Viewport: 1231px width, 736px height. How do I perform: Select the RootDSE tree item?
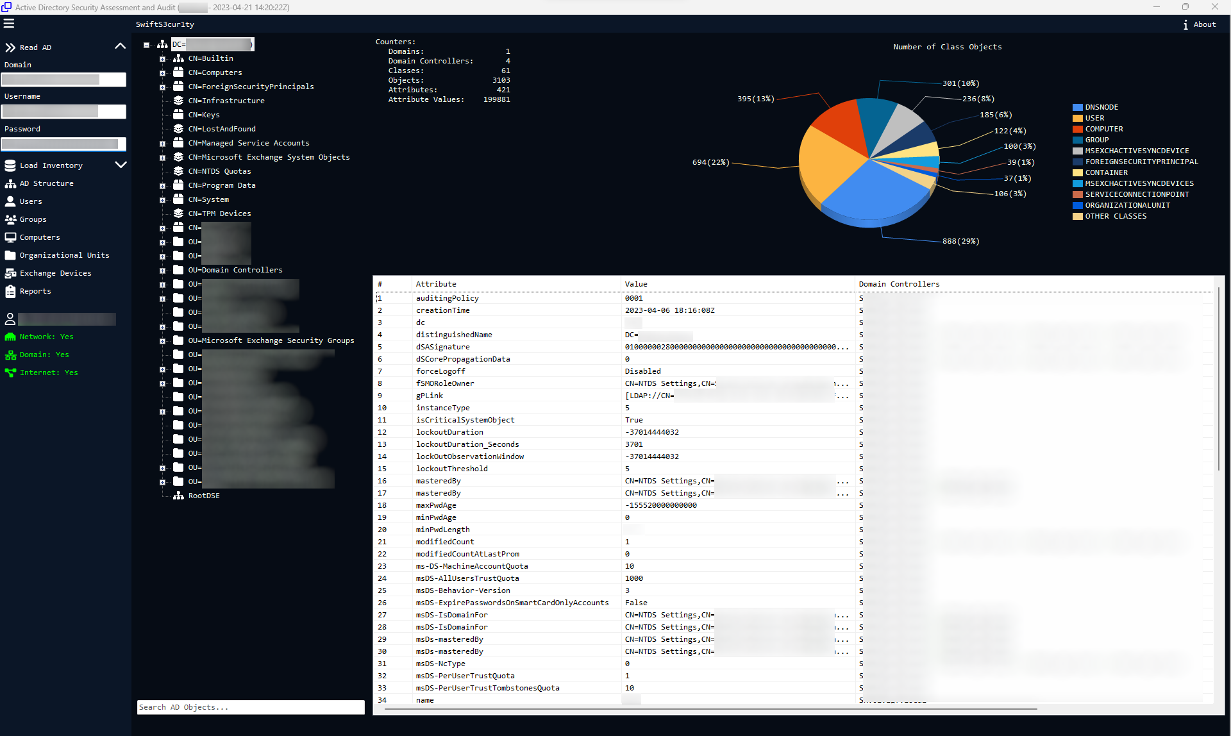tap(204, 496)
